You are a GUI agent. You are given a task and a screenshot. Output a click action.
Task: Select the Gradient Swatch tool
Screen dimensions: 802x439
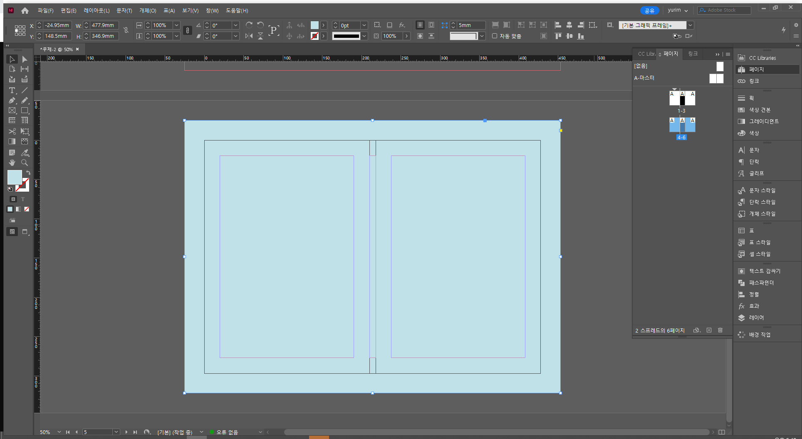[x=12, y=142]
